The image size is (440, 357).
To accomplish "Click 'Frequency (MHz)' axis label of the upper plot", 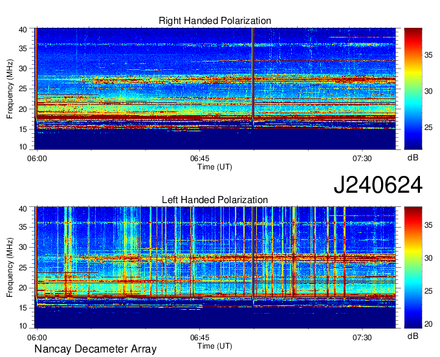I will coord(10,89).
